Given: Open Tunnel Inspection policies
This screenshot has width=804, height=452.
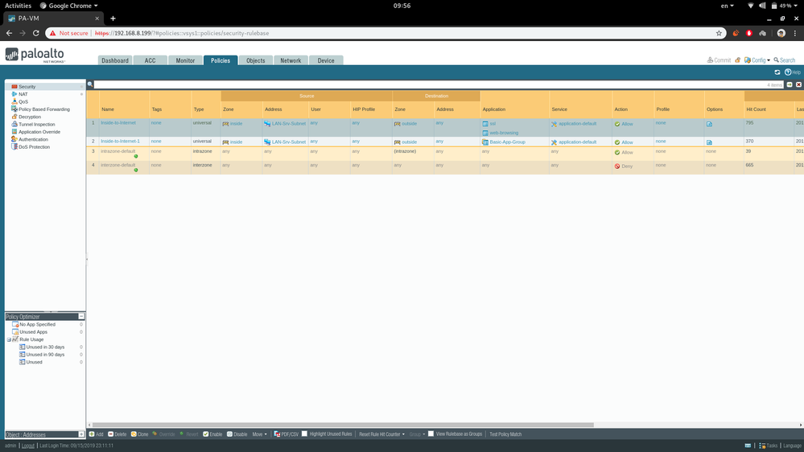Looking at the screenshot, I should coord(36,125).
